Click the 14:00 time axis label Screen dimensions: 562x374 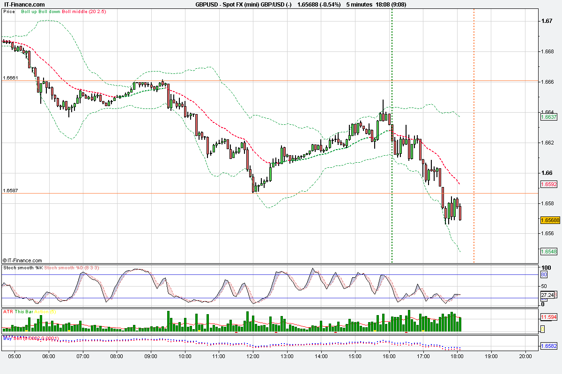pos(321,356)
